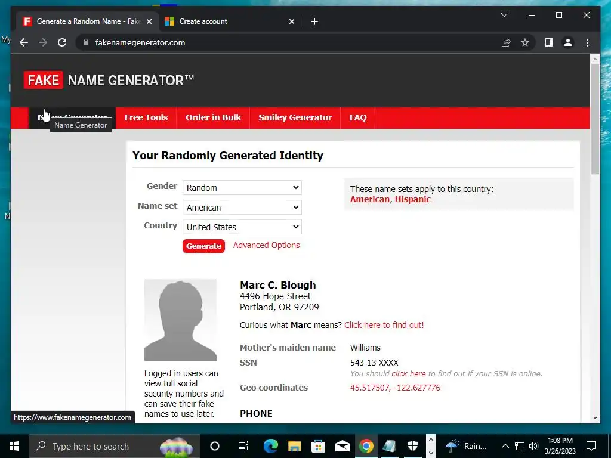Open the FAQ menu item
The image size is (611, 458).
point(358,117)
